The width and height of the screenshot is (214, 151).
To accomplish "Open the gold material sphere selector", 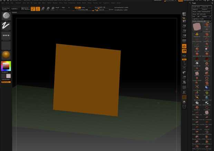I will 6,55.
